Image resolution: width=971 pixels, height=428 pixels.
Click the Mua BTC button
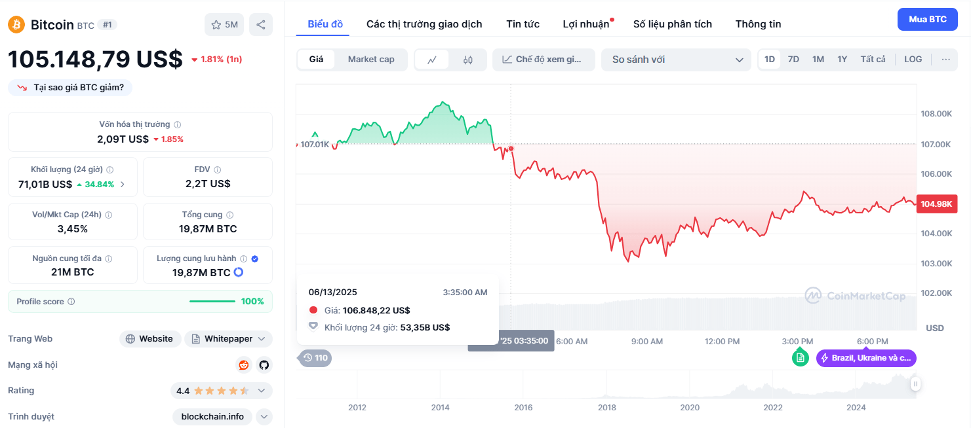click(x=928, y=19)
